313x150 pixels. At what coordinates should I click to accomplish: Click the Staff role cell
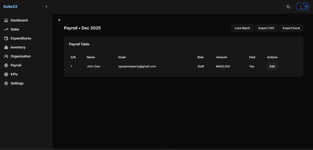[x=201, y=67]
